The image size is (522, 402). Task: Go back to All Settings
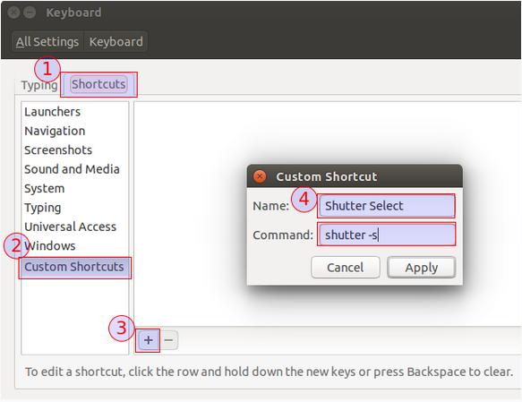click(47, 42)
